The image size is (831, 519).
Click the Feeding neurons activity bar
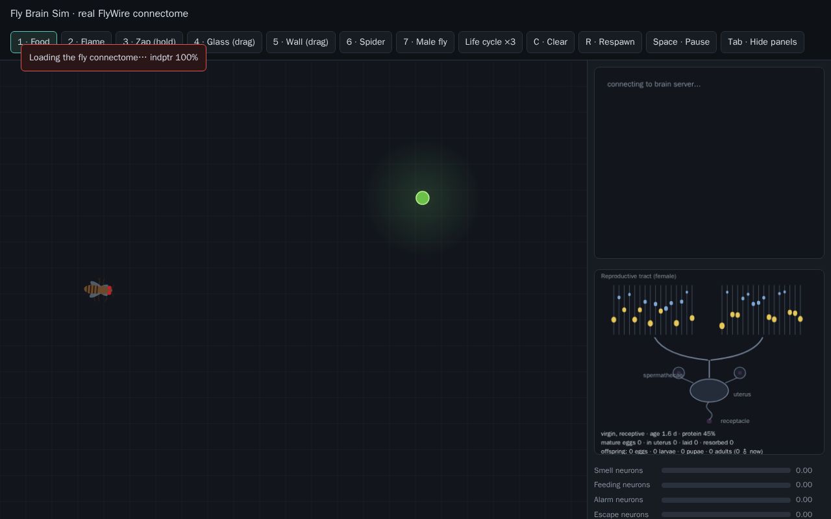pos(726,485)
